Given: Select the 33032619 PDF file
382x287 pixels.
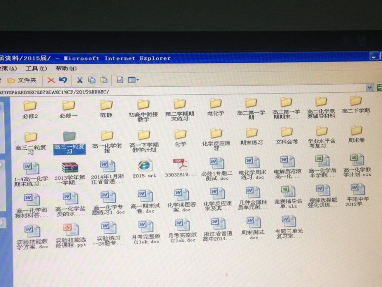Looking at the screenshot, I should pos(180,168).
